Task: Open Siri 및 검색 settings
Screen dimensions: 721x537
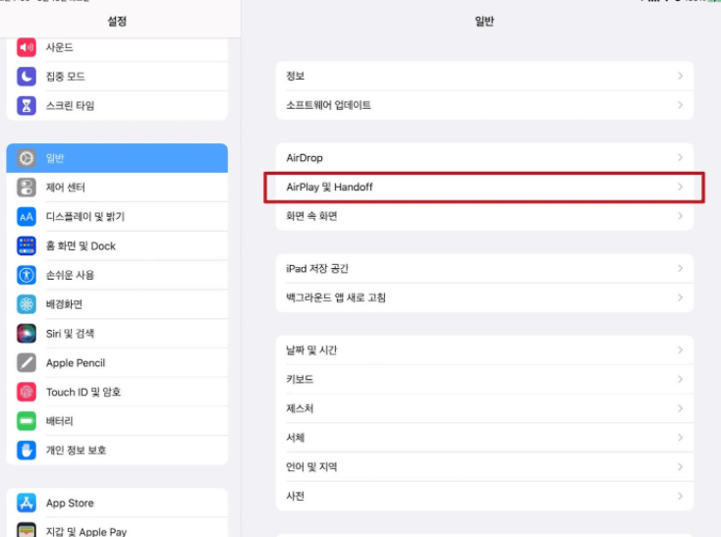Action: tap(117, 334)
